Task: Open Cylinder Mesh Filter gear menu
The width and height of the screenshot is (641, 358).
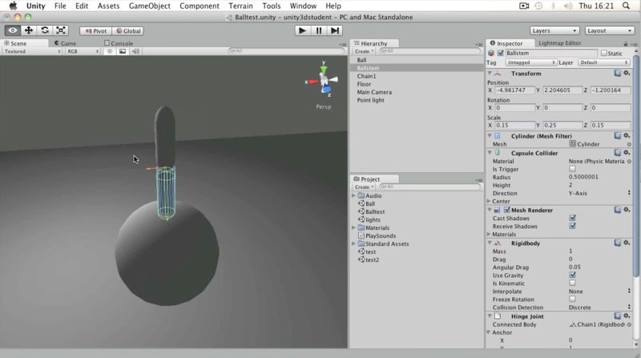Action: [627, 135]
